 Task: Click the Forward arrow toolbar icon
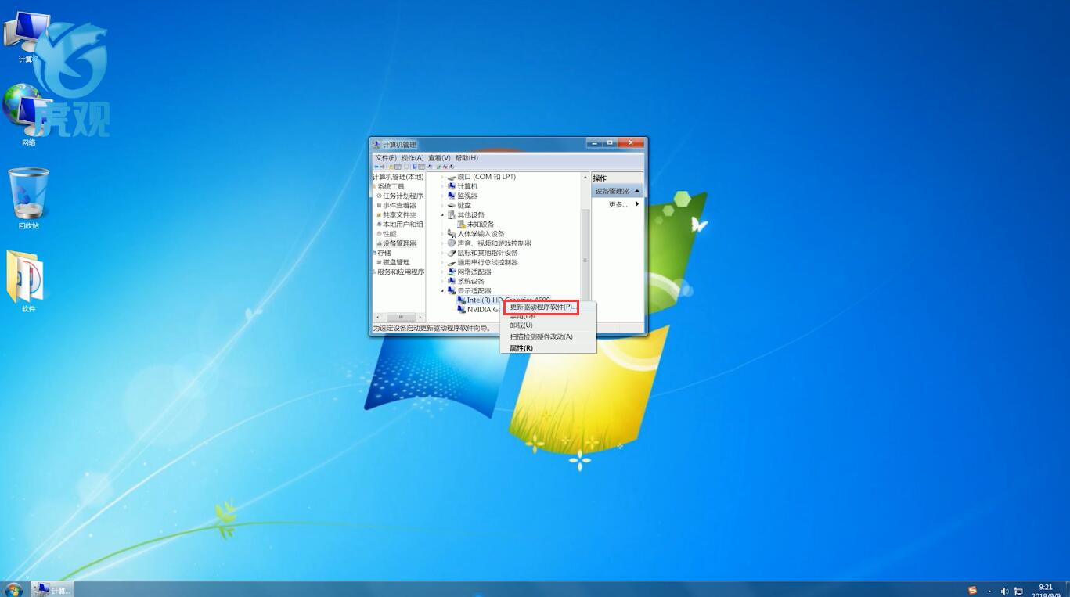coord(382,167)
